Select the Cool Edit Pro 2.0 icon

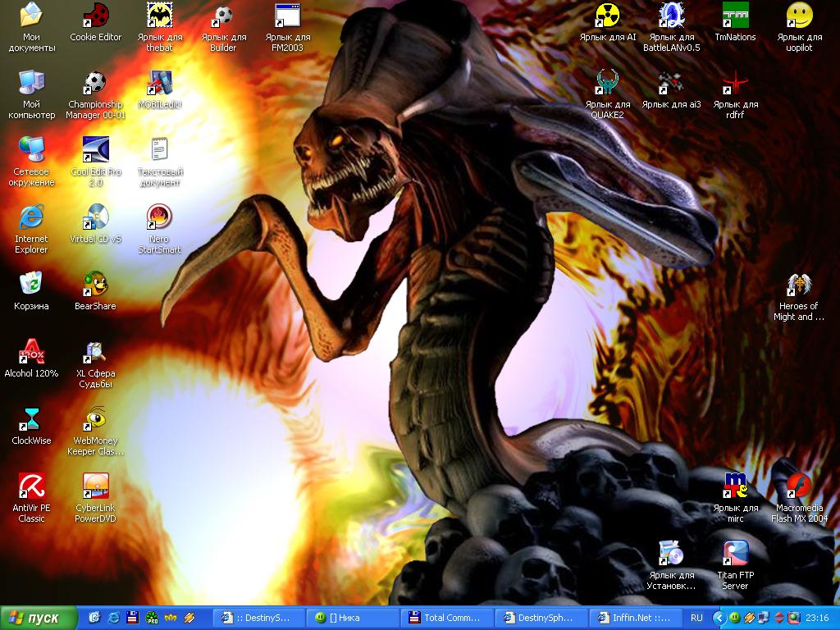click(95, 162)
